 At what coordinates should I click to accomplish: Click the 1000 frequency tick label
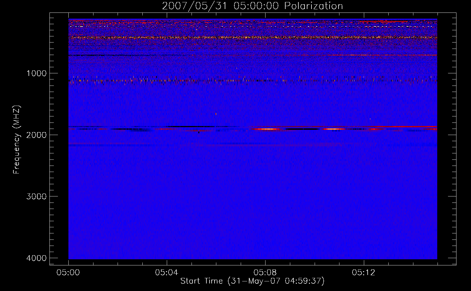(x=36, y=73)
